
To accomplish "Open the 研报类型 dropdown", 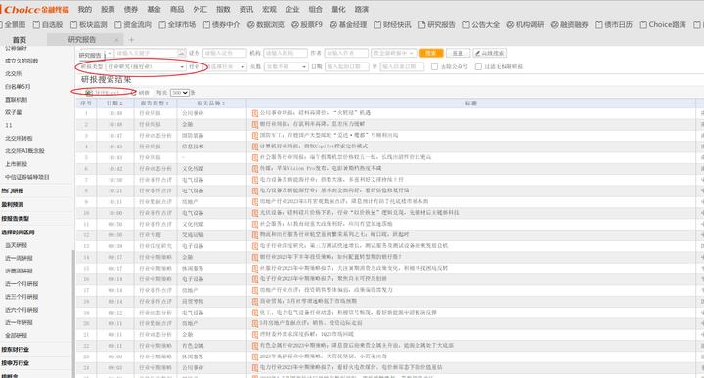I will pos(146,66).
